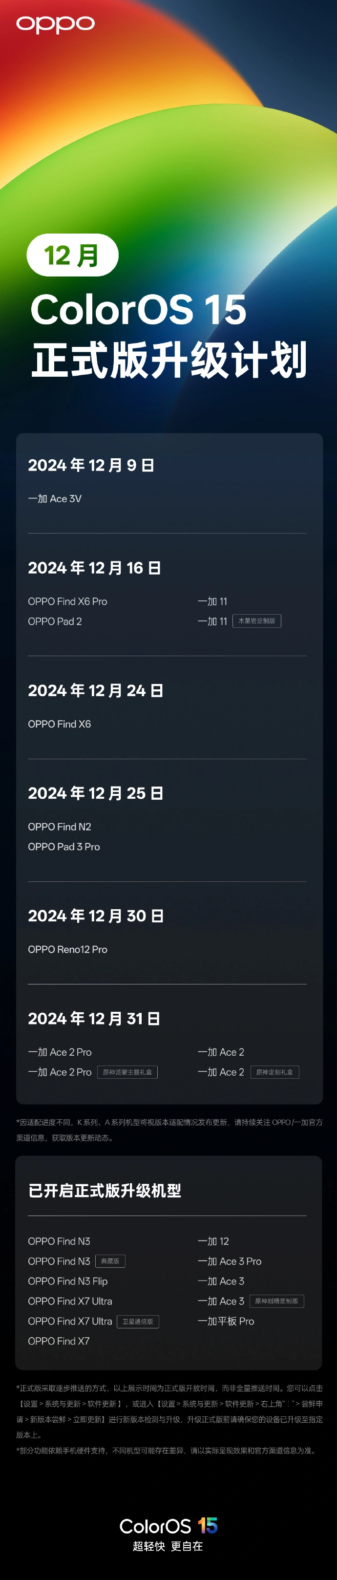
Task: Click the "已开启正式版升级机型" section heading
Action: (x=105, y=1191)
